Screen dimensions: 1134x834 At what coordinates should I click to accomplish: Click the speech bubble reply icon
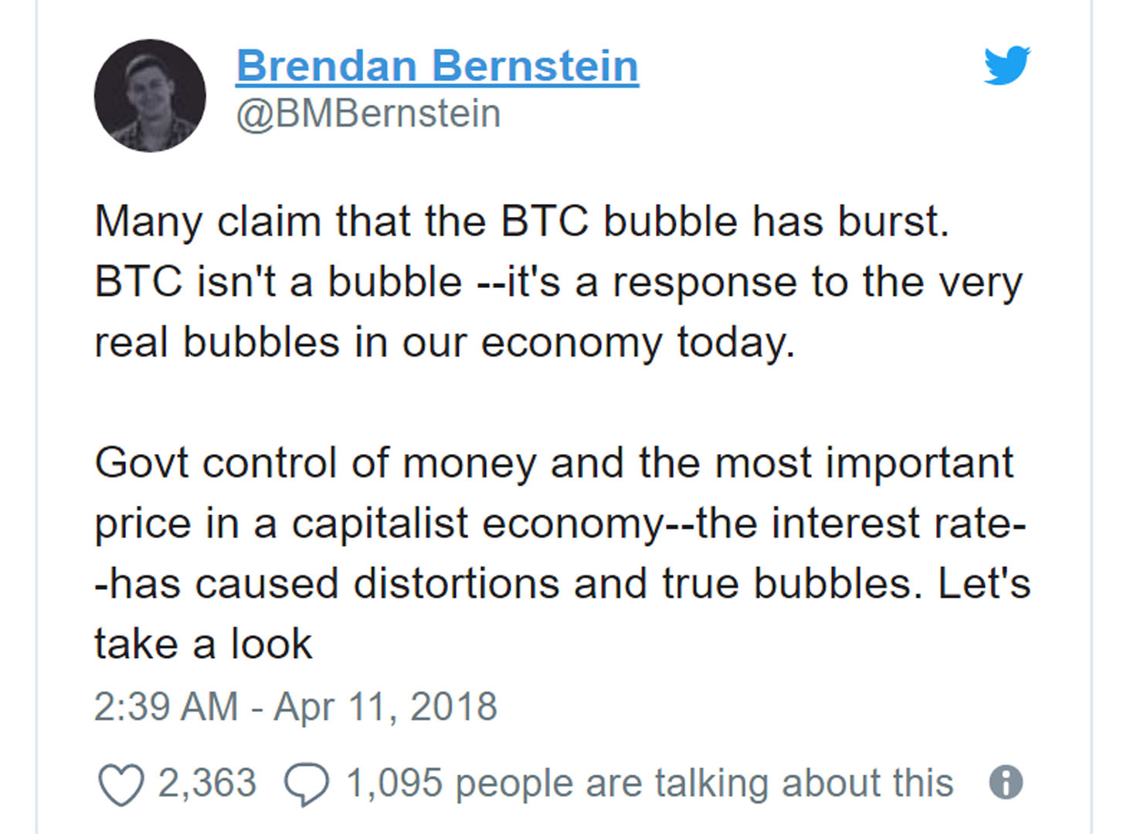307,784
